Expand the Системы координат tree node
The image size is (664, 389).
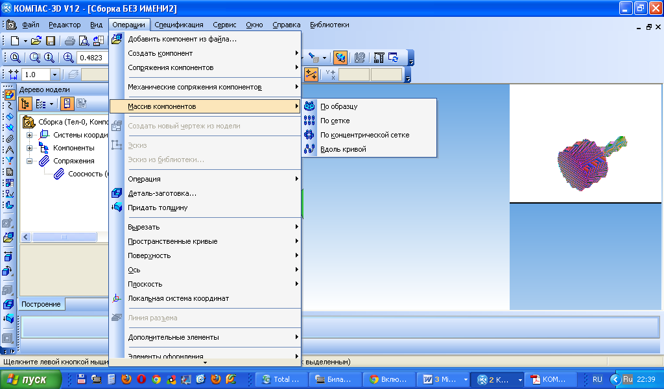[30, 135]
